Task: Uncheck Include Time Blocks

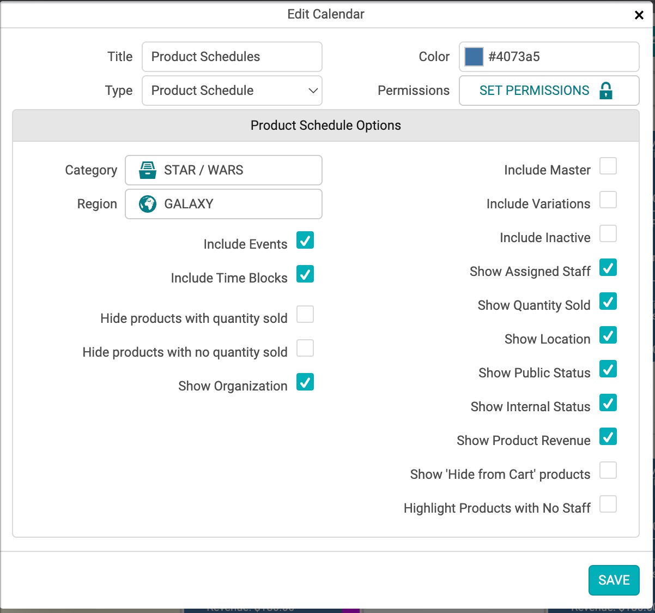Action: tap(305, 274)
